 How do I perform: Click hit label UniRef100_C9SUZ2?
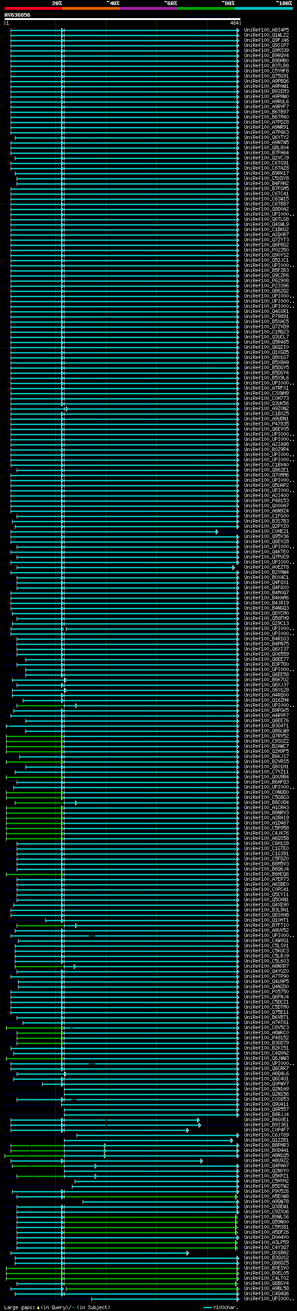pyautogui.click(x=266, y=741)
